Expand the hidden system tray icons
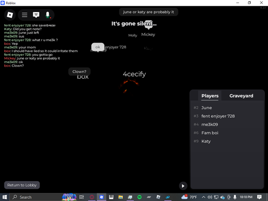 point(203,197)
